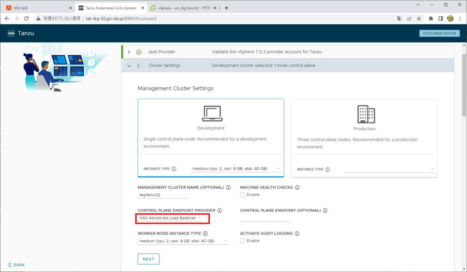
Task: Click the share page icon
Action: [409, 18]
